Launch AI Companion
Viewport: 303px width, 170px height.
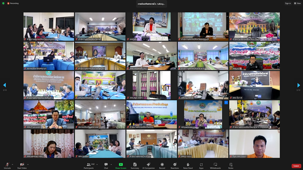tap(148, 165)
